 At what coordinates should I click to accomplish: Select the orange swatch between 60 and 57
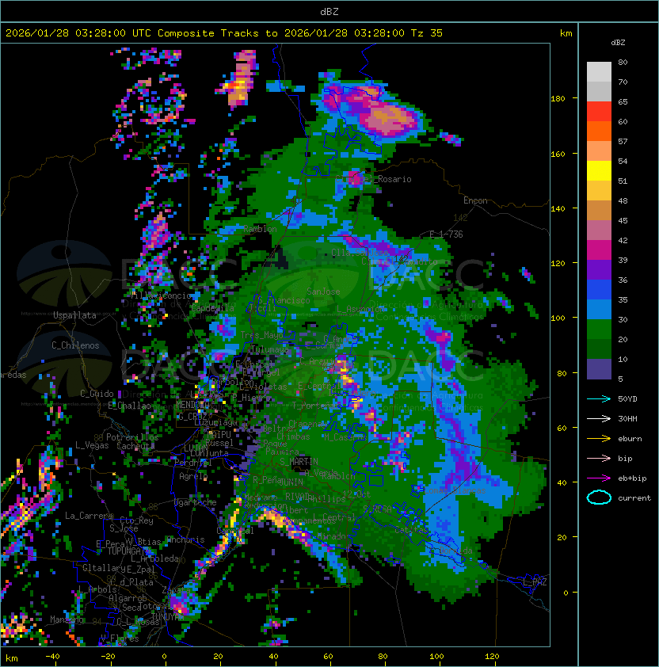599,131
